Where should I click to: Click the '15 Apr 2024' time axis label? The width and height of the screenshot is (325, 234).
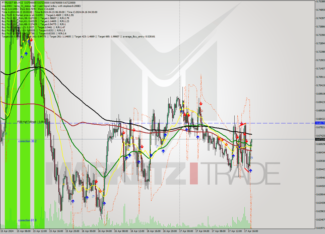click(7, 231)
